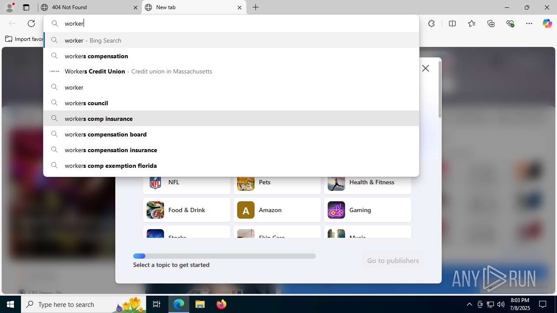Open the Edge profile icon
Screen dimensions: 557x313
coord(10,7)
